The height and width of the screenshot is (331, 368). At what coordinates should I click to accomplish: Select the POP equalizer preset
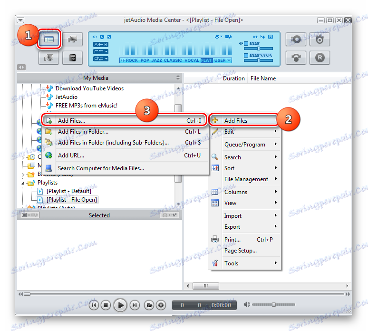click(145, 60)
